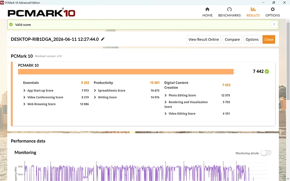Expand Photo Editing Score

point(166,95)
